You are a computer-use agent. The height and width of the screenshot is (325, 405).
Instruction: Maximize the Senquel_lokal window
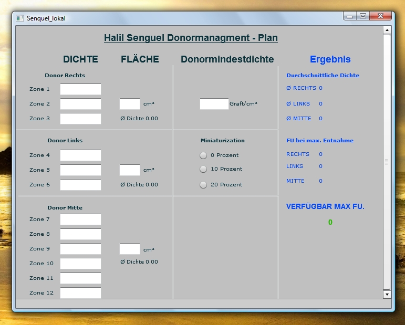coord(362,17)
